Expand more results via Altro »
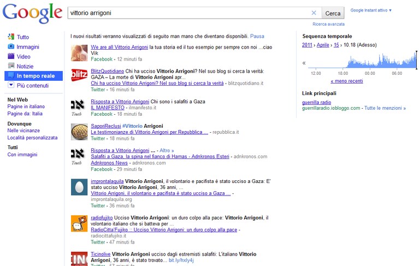This screenshot has height=266, width=419. [x=167, y=150]
